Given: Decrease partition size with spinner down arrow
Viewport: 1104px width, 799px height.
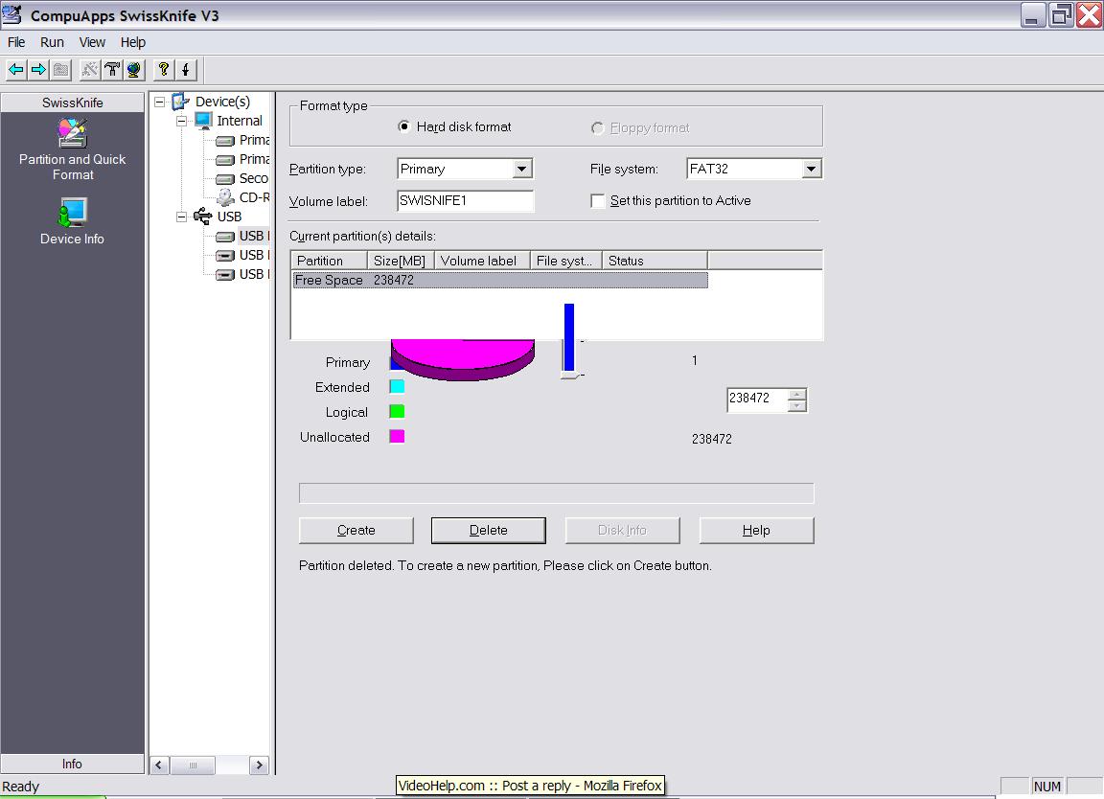Looking at the screenshot, I should pos(796,405).
